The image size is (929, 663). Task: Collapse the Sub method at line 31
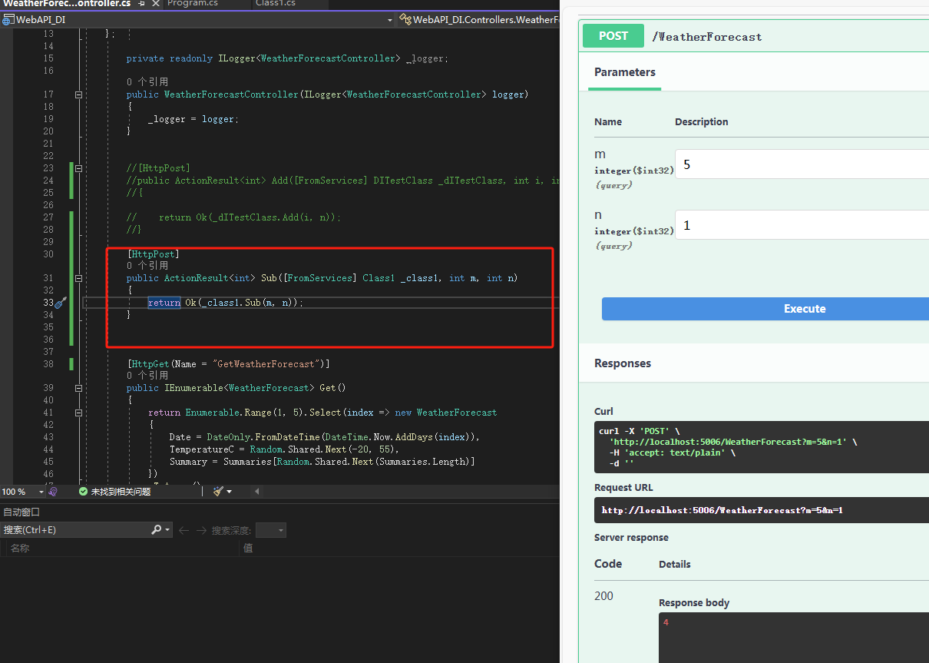(78, 278)
